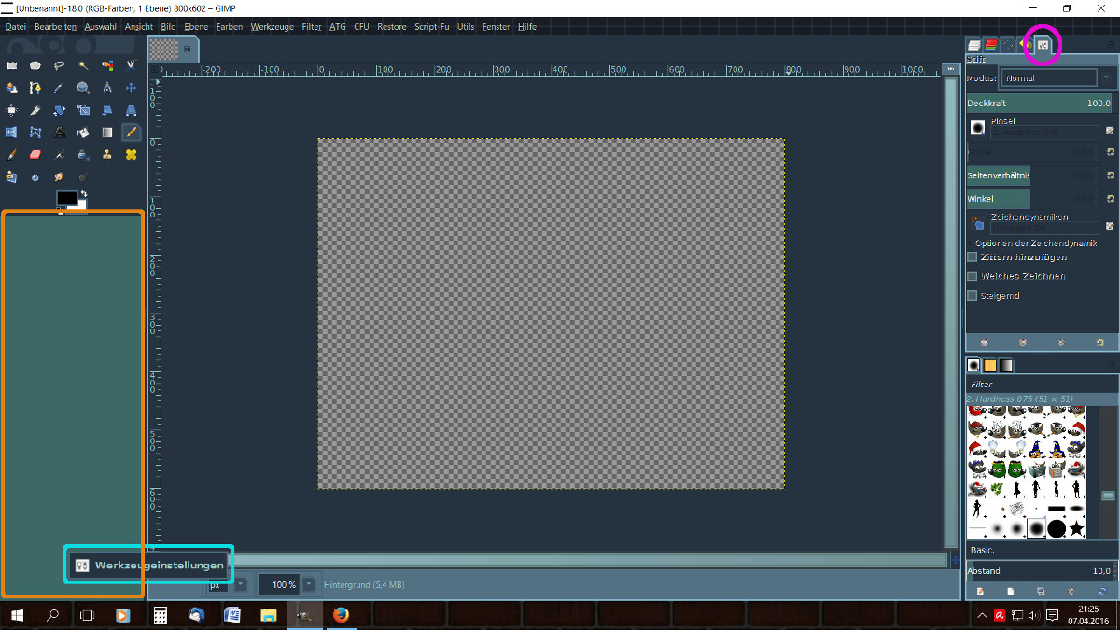Enable Weiches Zeichnen checkbox

972,276
